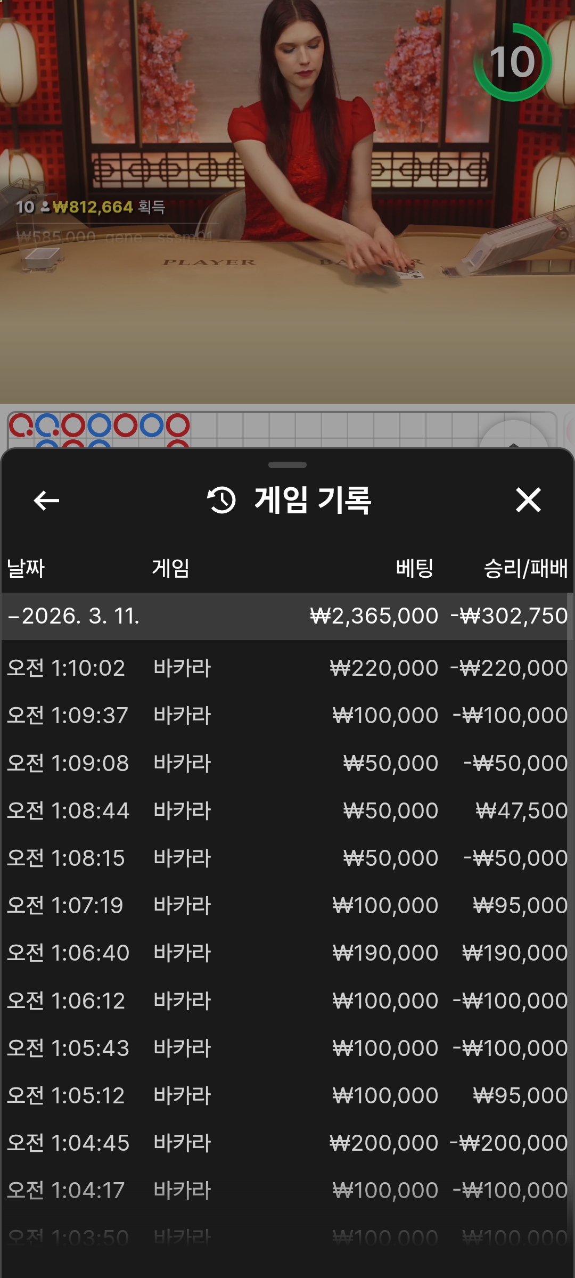Screen dimensions: 575x1278
Task: Open the 오전 1:04:45 ₩200,000 bet record
Action: click(287, 1143)
